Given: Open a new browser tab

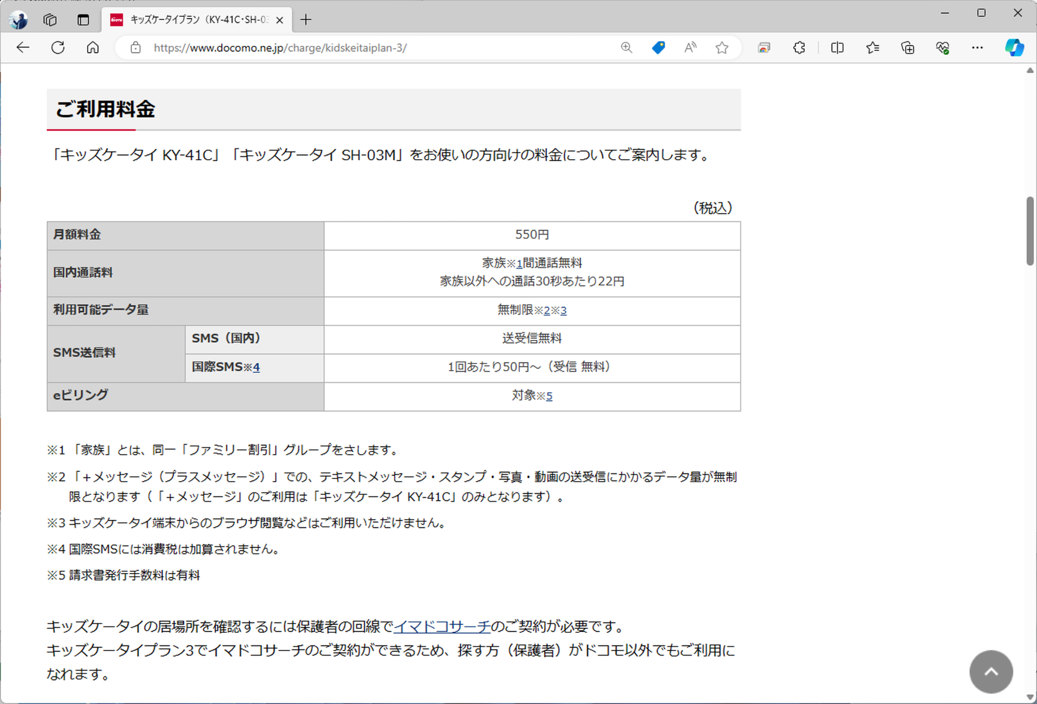Looking at the screenshot, I should [x=306, y=19].
